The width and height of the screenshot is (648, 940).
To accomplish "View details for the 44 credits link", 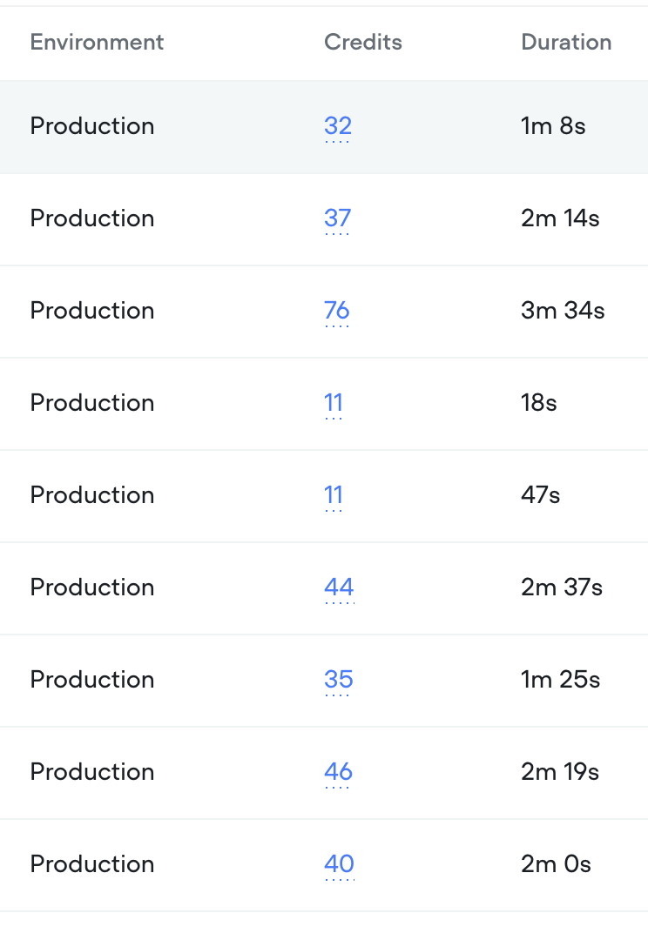I will point(339,587).
